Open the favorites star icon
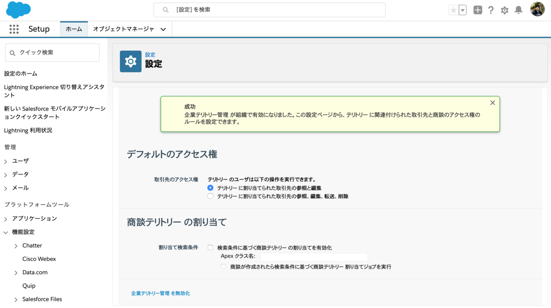This screenshot has height=308, width=551. point(453,10)
